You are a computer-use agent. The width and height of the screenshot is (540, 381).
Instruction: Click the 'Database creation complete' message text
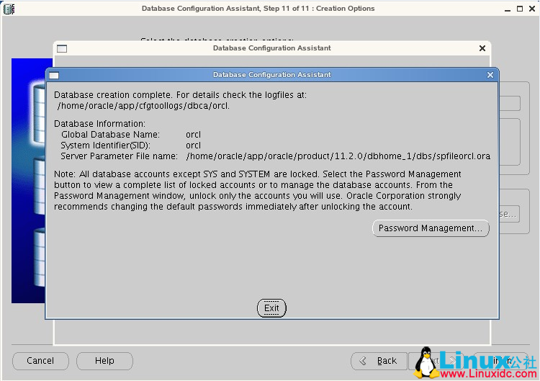[180, 95]
